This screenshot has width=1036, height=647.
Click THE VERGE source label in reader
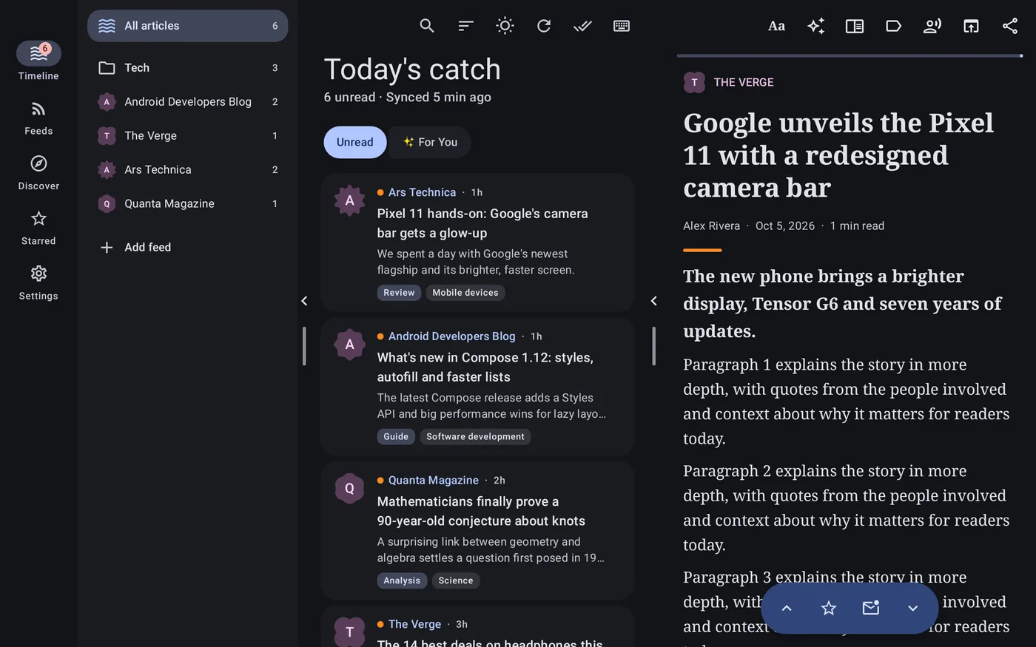744,82
